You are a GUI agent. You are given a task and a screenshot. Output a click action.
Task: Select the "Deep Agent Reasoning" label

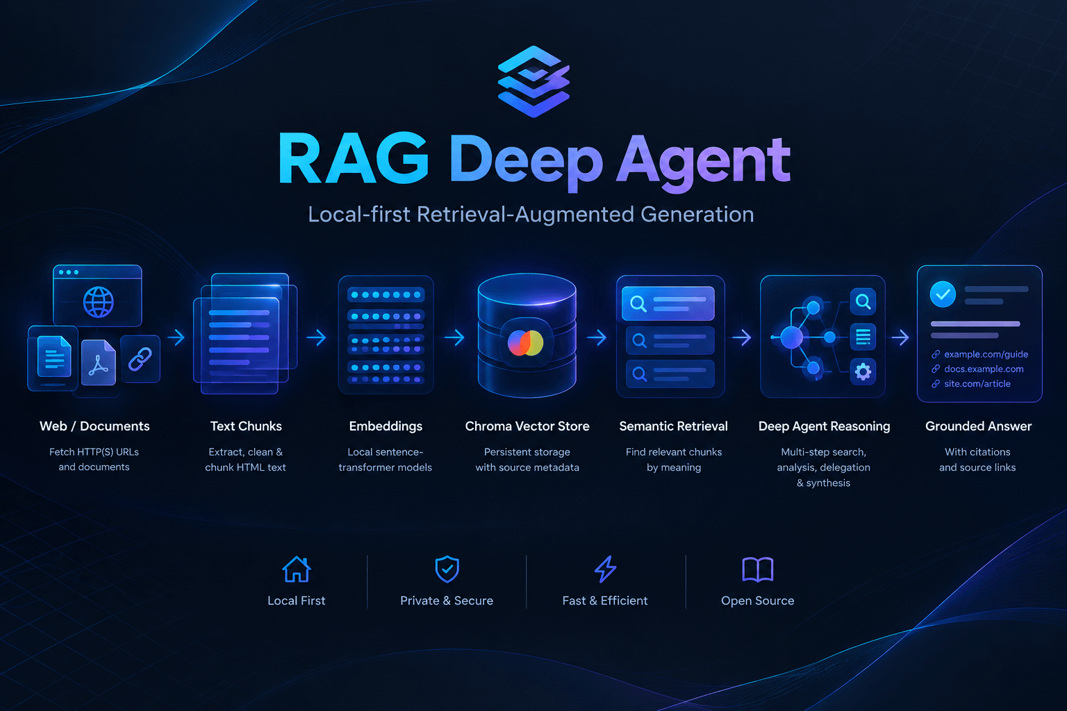click(825, 426)
